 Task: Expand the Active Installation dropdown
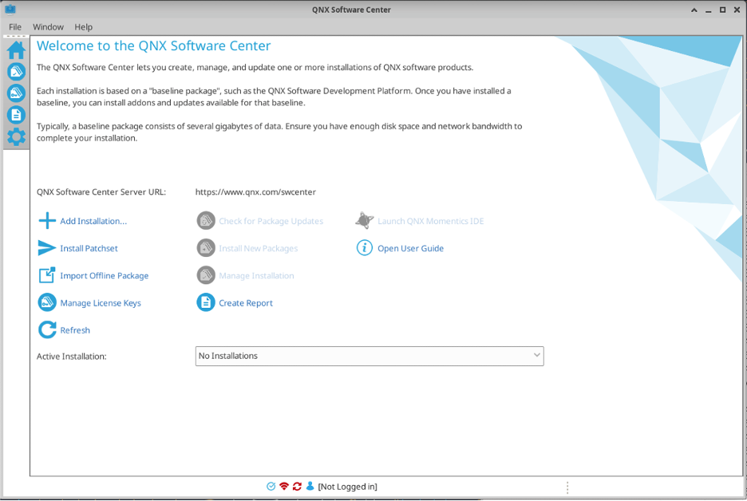coord(536,356)
